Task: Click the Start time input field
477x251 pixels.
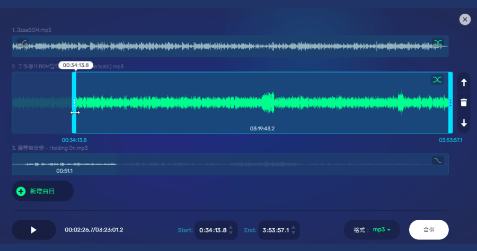Action: coord(213,230)
